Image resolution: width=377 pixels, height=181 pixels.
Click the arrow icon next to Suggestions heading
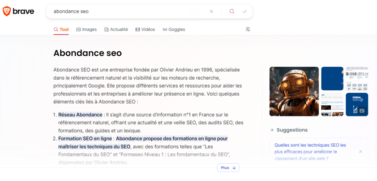coord(272,130)
